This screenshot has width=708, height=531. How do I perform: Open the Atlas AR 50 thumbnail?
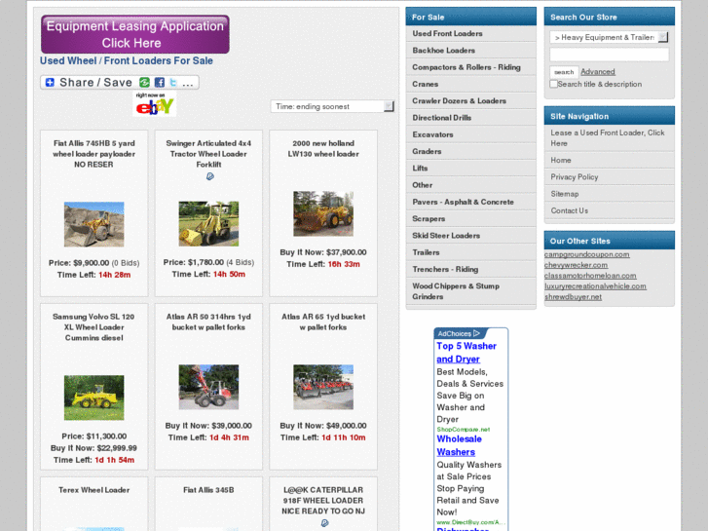(x=208, y=388)
